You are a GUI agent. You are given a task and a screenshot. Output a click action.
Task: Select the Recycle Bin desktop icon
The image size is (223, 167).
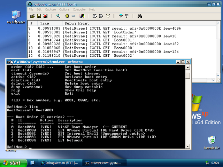point(212,143)
